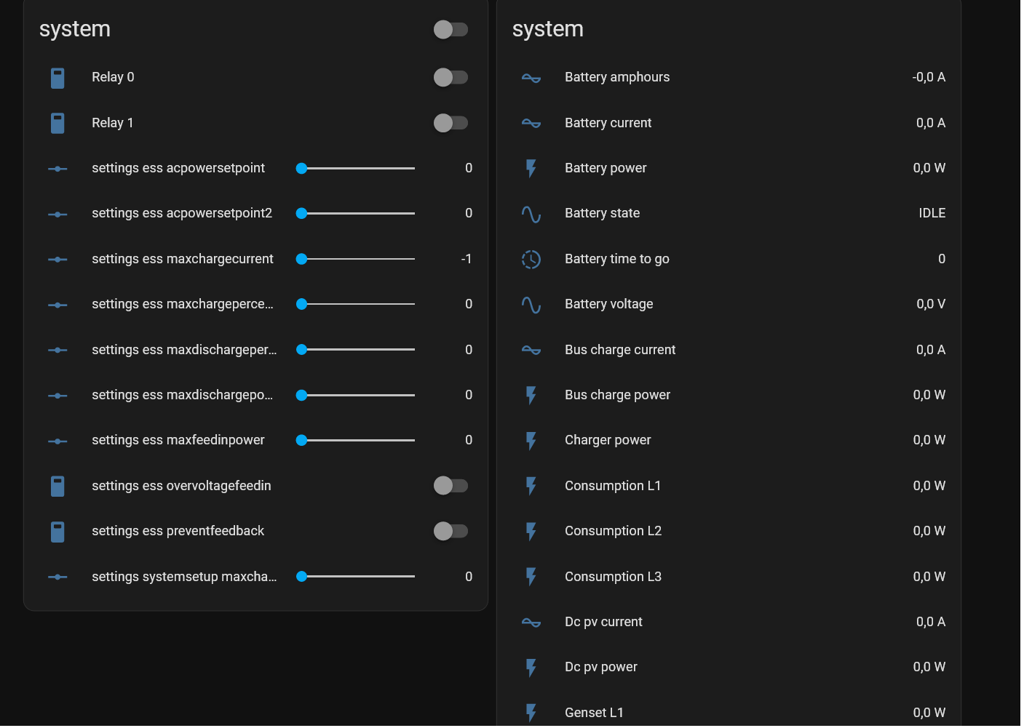Turn on the Relay 0 switch
Screen dimensions: 1024x728
(x=451, y=77)
